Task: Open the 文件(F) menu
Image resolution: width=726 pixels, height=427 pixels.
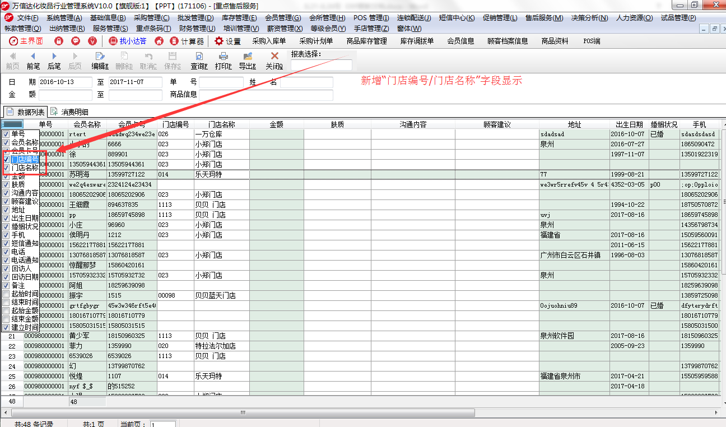Action: [27, 18]
